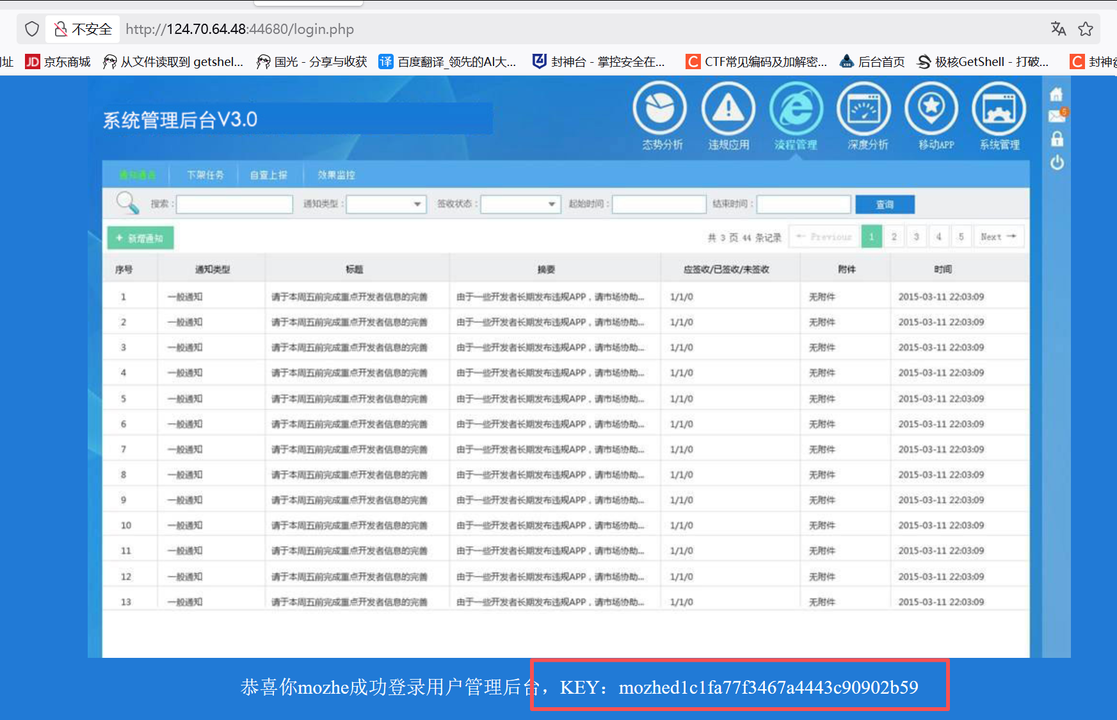Click the 系统管理后台V3.0 title
This screenshot has height=720, width=1117.
pyautogui.click(x=180, y=120)
